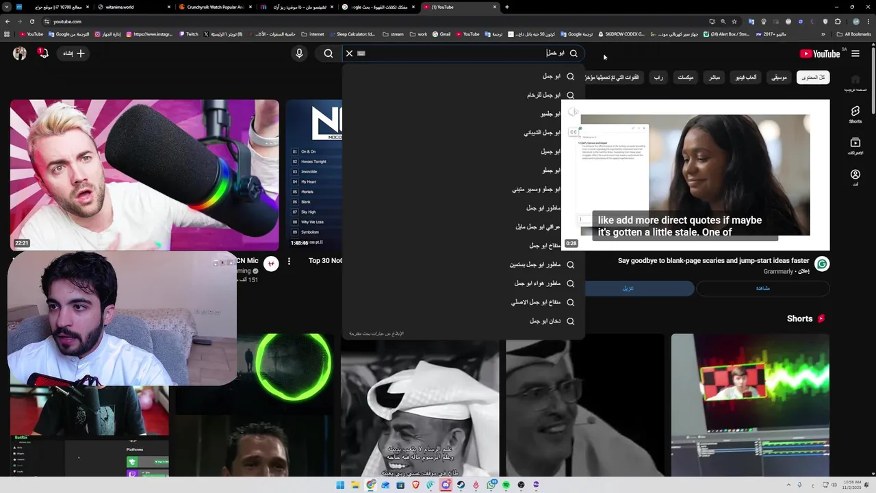Select the 'مباشر' live chip
Viewport: 876px width, 493px height.
click(714, 77)
